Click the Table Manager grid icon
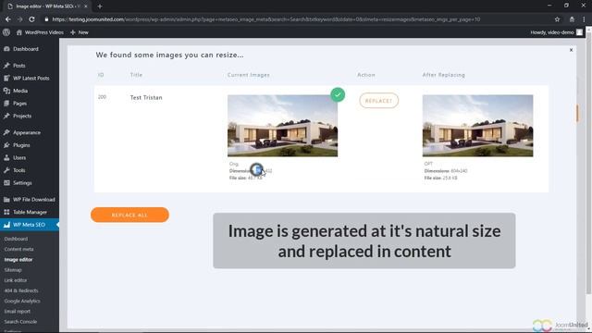 (x=6, y=212)
